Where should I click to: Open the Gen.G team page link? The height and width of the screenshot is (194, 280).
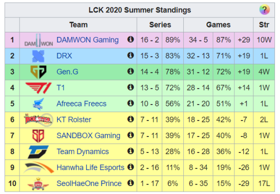coord(67,71)
